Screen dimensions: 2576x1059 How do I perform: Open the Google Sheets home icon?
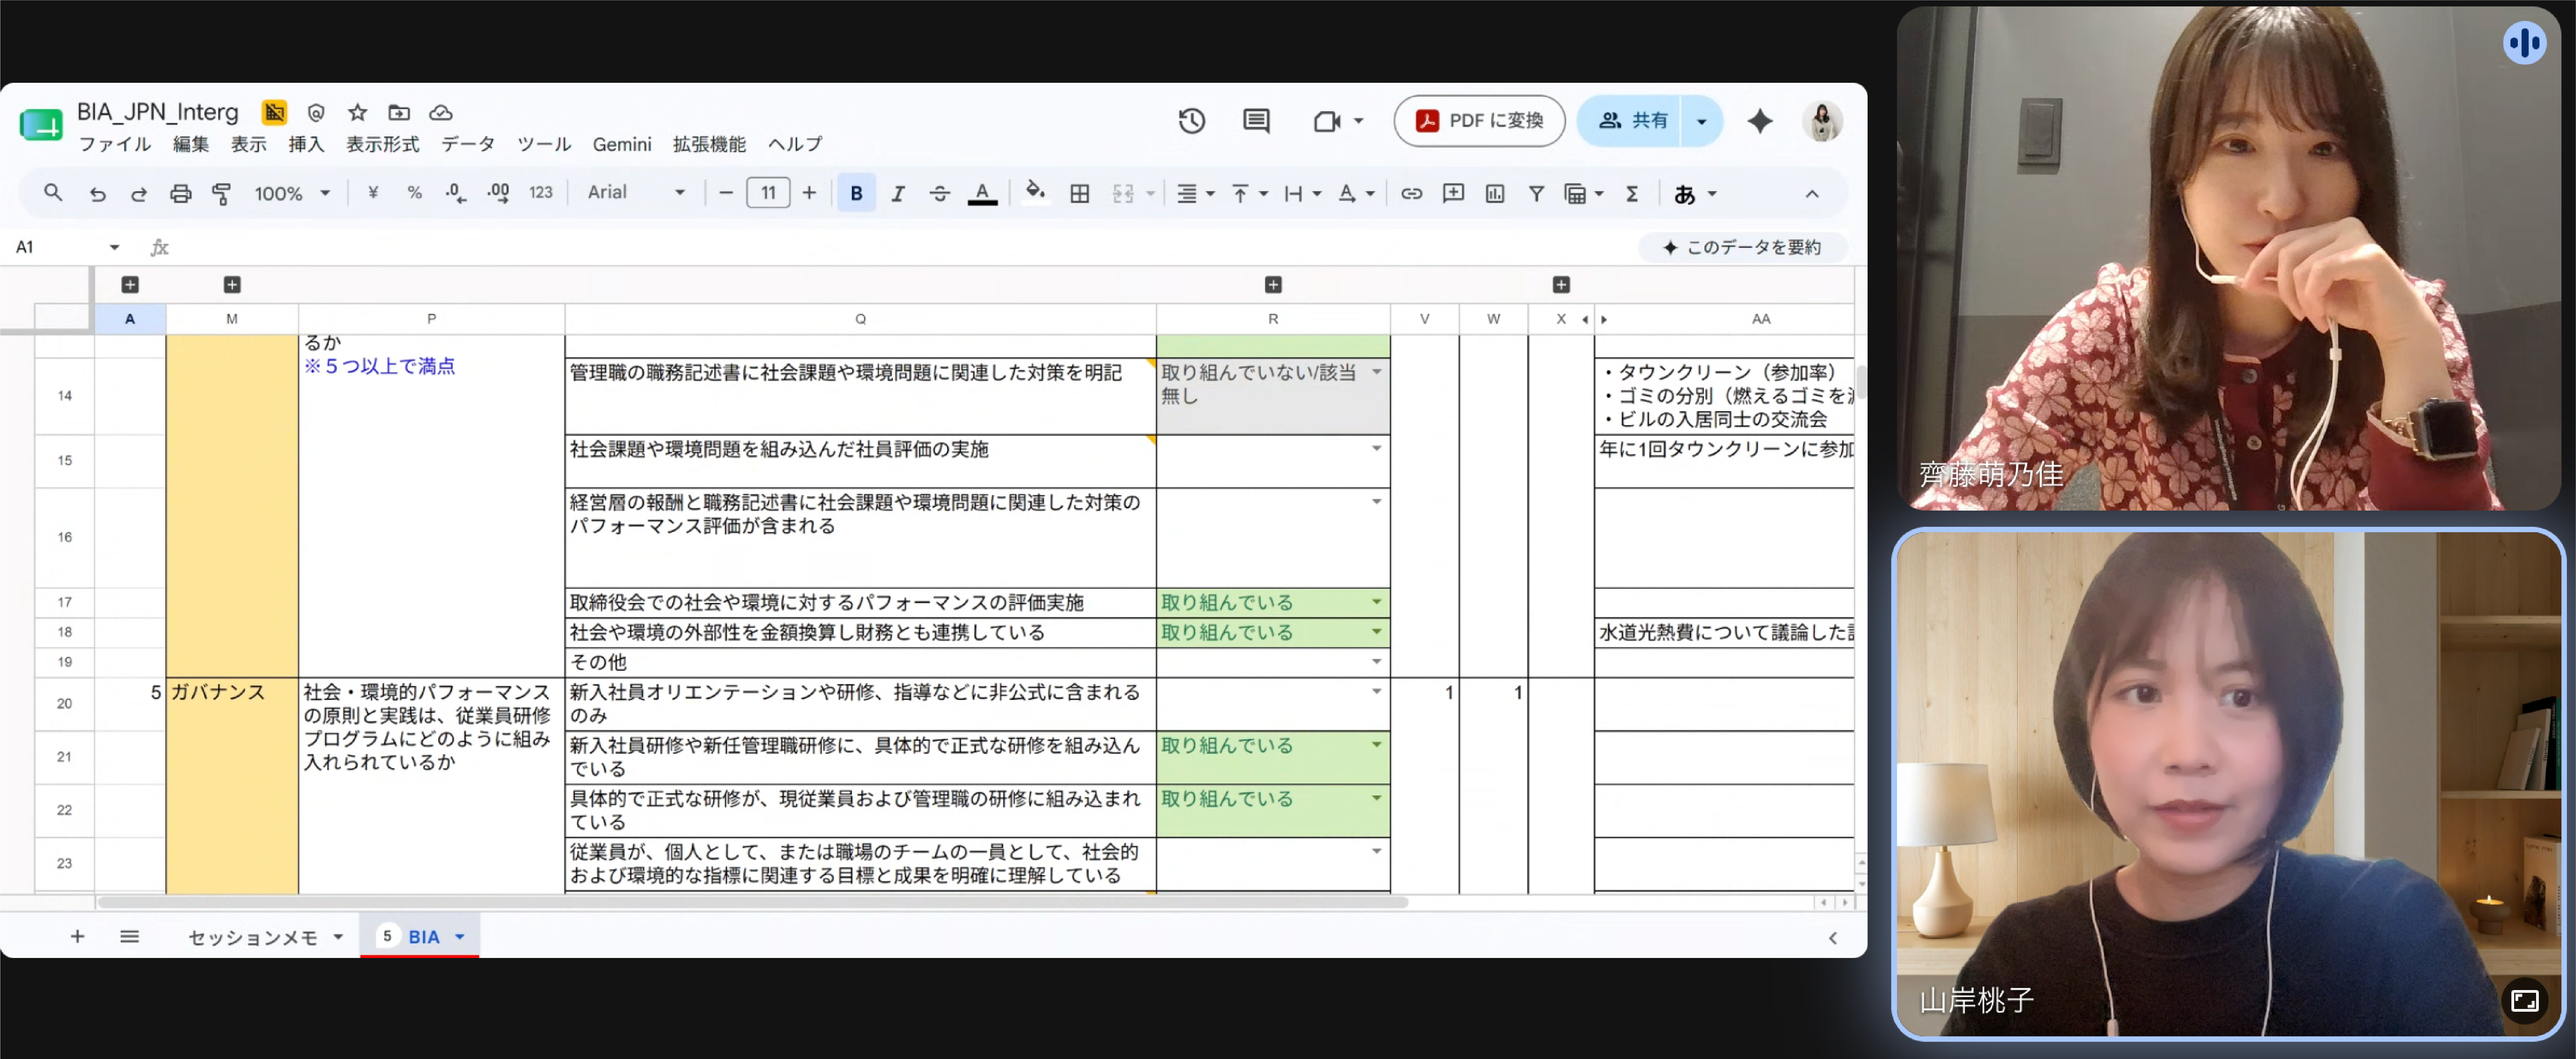pos(41,125)
